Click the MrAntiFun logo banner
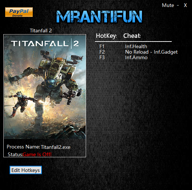The width and height of the screenshot is (192, 190). pos(99,17)
